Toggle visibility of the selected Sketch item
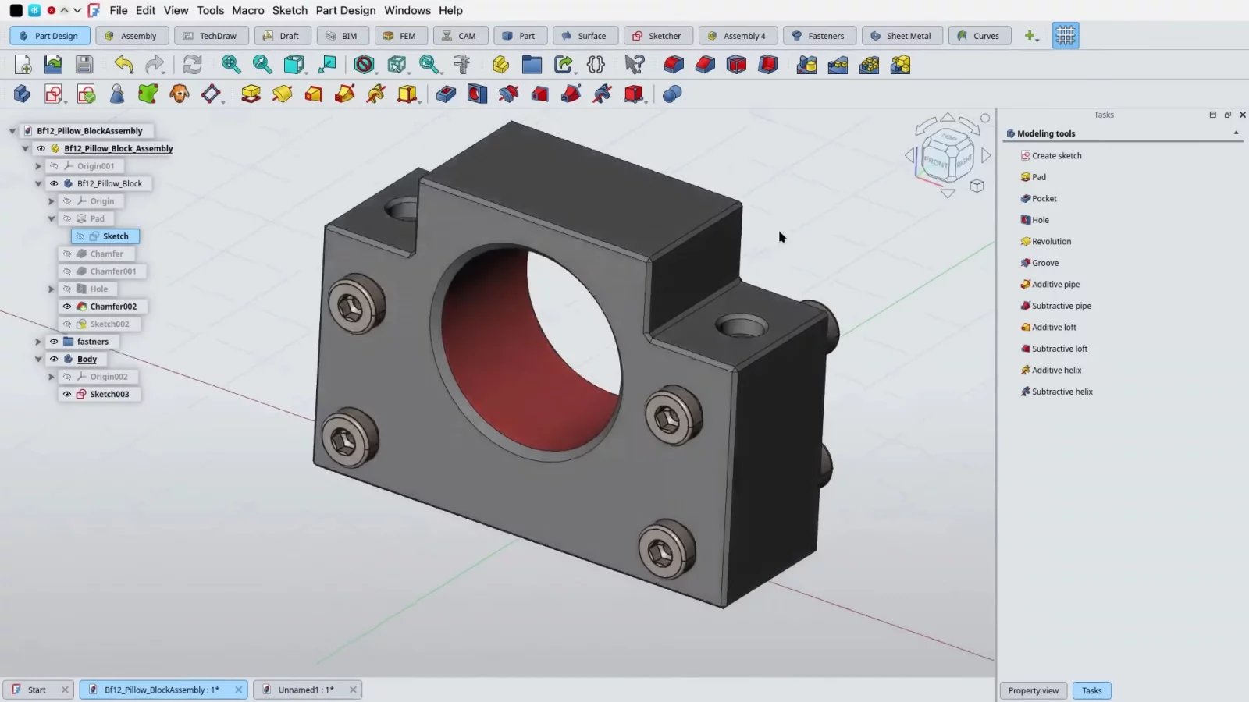This screenshot has height=702, width=1249. click(x=80, y=236)
